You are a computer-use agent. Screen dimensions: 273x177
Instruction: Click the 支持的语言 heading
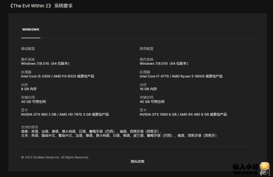29,127
